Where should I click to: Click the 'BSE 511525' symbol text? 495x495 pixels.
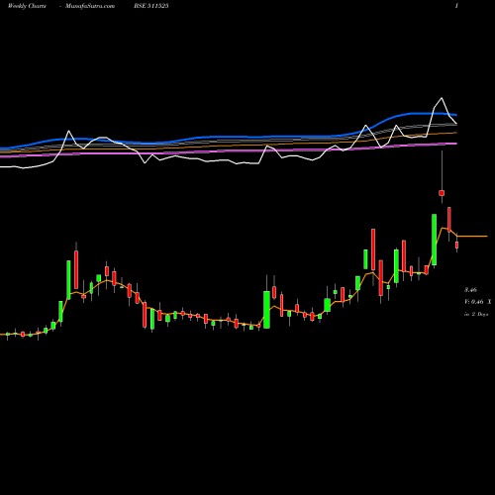click(151, 6)
